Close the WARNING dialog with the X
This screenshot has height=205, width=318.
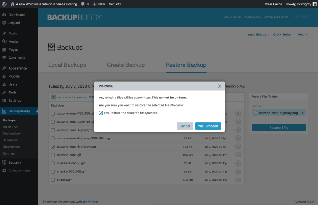(220, 86)
